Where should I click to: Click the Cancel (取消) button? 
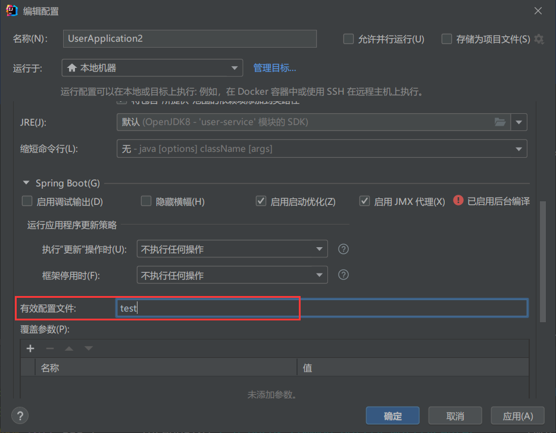point(455,416)
